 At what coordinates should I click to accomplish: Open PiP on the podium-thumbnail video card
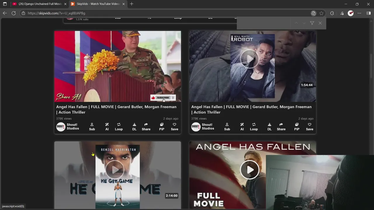162,127
